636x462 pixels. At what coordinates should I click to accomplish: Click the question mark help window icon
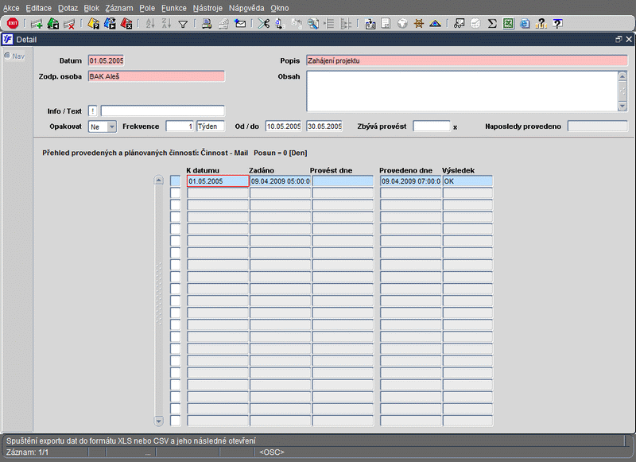(558, 24)
